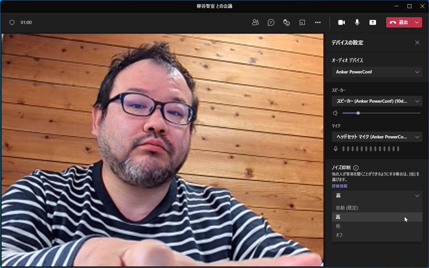This screenshot has height=268, width=429.
Task: Close the デバイスの設定 panel
Action: click(x=417, y=43)
